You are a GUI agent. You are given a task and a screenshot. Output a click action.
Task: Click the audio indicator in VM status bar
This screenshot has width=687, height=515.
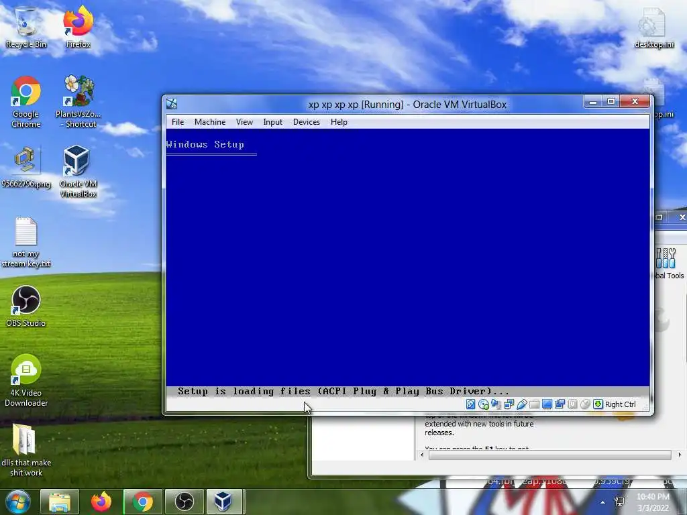(496, 404)
